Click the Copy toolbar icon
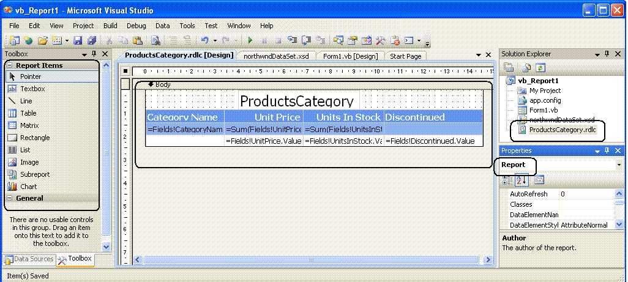628x282 pixels. (x=123, y=40)
